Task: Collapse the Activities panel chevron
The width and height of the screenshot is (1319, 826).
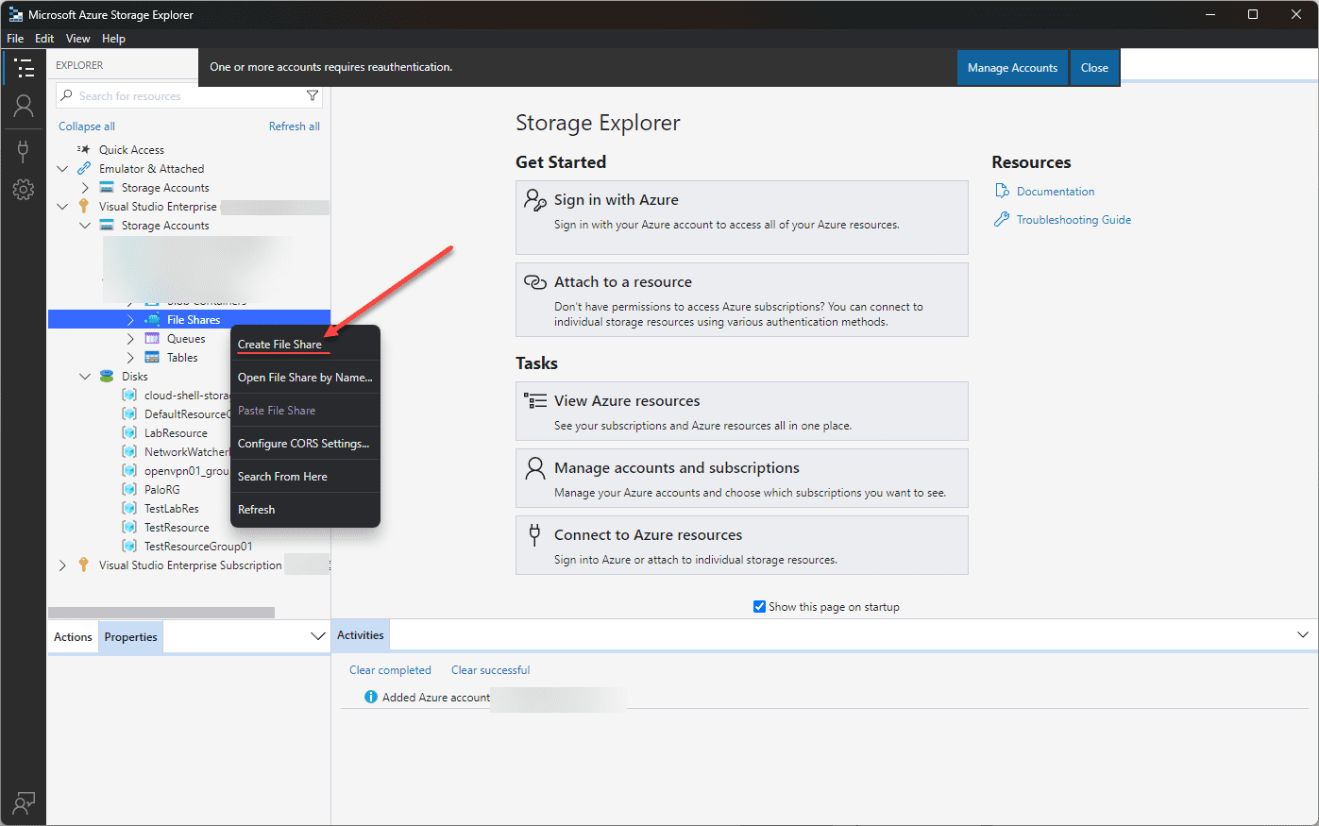Action: 1303,634
